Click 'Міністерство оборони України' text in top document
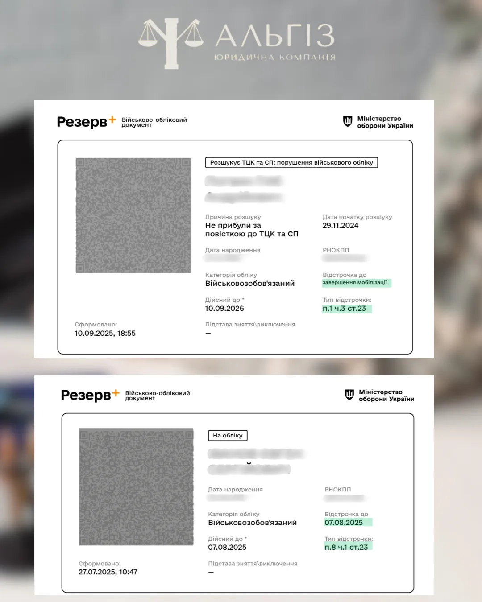 point(385,122)
